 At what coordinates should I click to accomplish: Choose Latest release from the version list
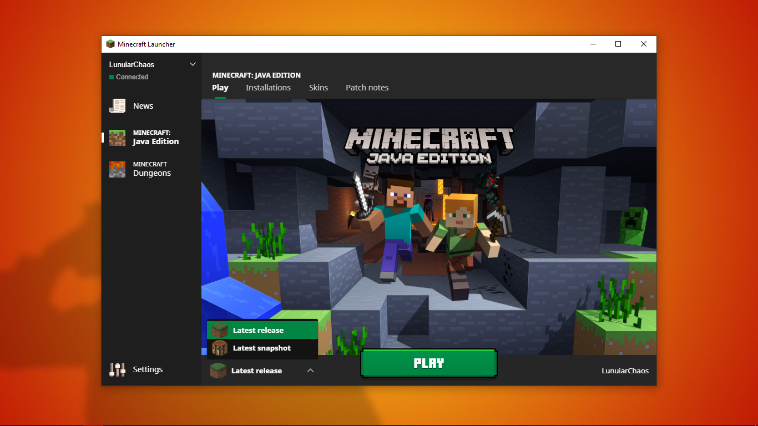(259, 330)
